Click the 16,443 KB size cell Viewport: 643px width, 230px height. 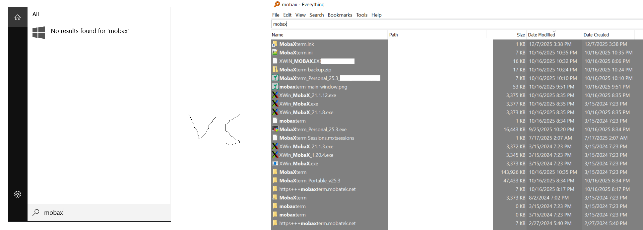tap(514, 129)
